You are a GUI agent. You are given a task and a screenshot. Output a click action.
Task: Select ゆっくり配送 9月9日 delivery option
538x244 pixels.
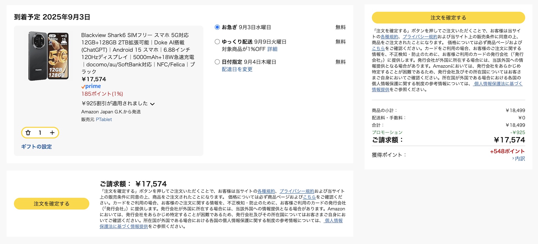(x=217, y=42)
